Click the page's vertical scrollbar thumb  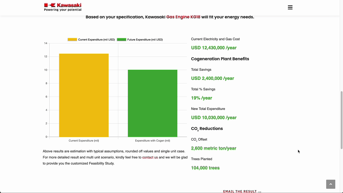pos(341,120)
